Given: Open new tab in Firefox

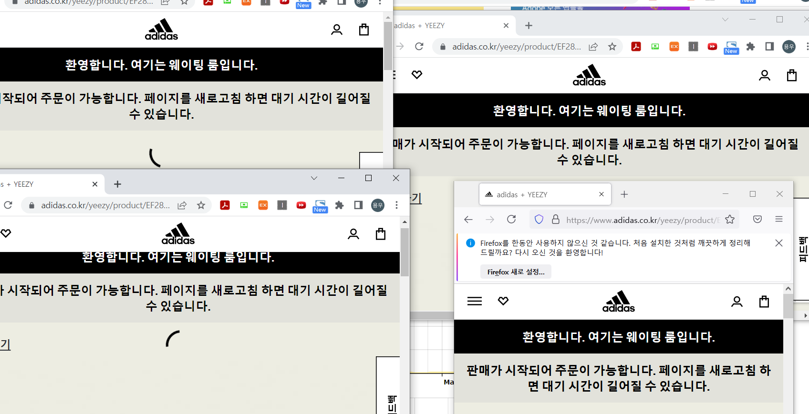Looking at the screenshot, I should pyautogui.click(x=624, y=194).
